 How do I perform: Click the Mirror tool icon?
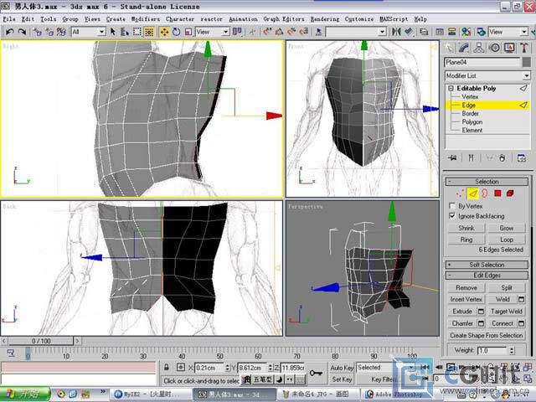point(396,32)
